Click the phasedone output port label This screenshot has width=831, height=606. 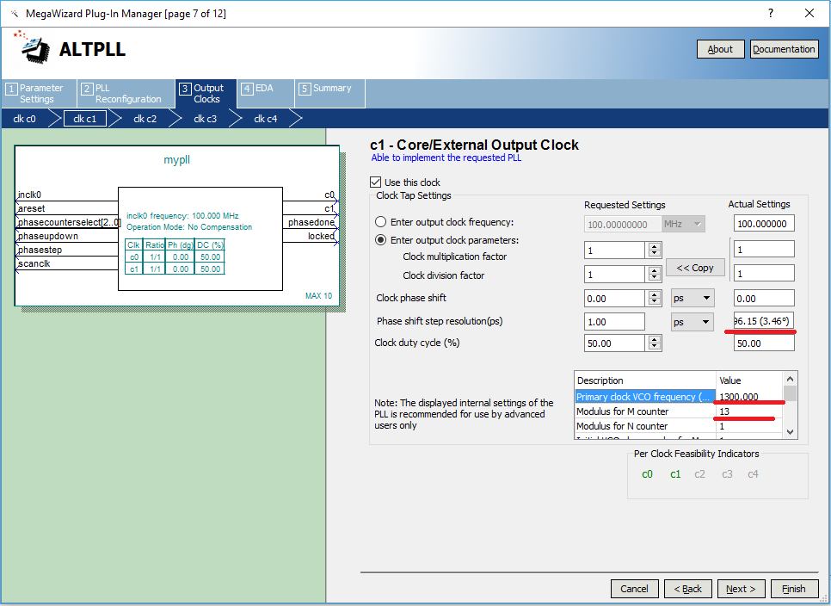(311, 222)
